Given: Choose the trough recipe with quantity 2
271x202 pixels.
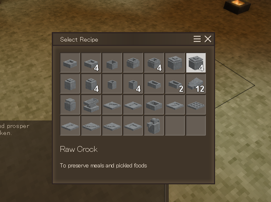Looking at the screenshot, I should point(175,84).
